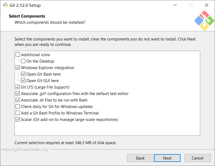Toggle Git LFS (Large File Support)
This screenshot has height=166, width=215.
pyautogui.click(x=18, y=87)
